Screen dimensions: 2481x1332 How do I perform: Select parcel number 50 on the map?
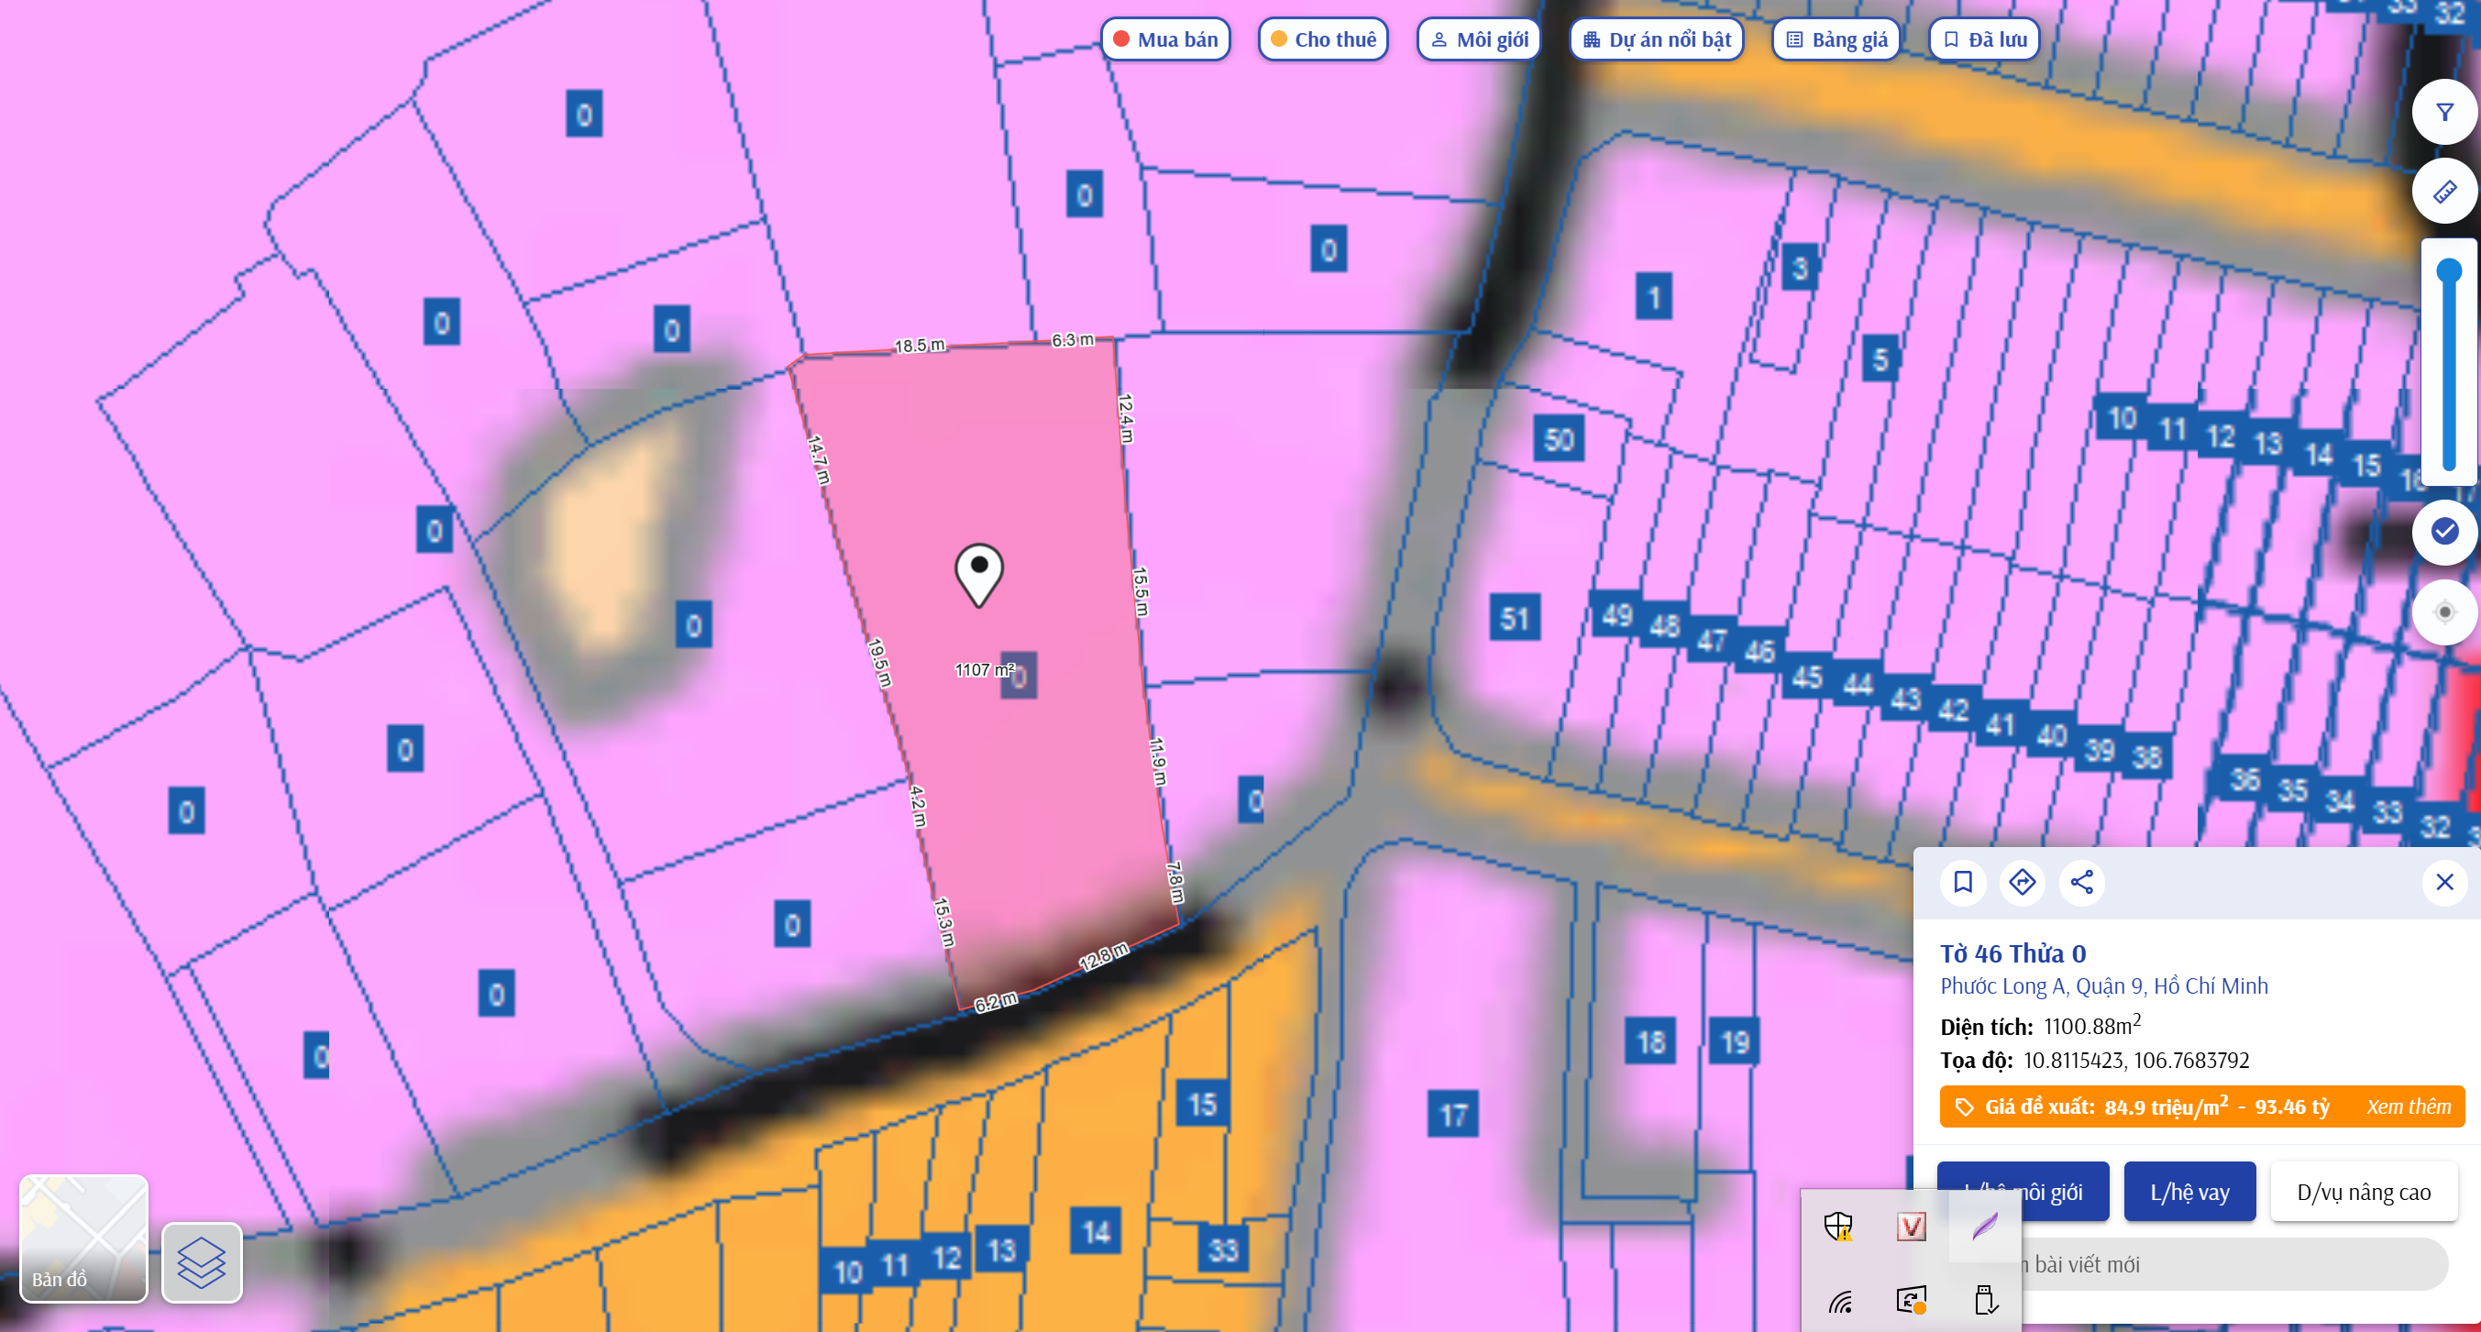click(x=1559, y=440)
